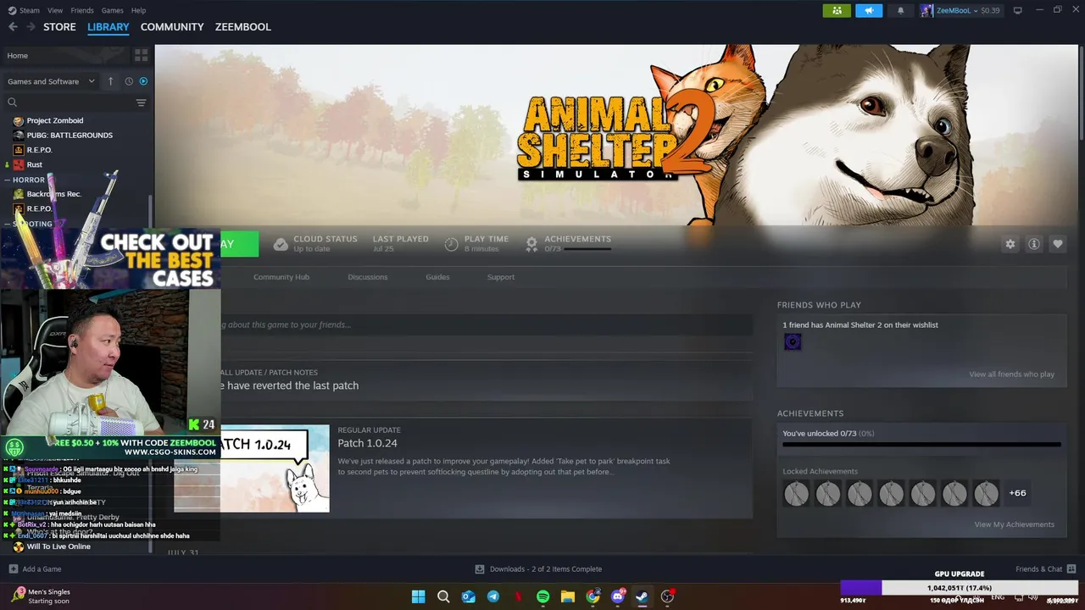Click the activity post text field
This screenshot has width=1085, height=610.
[x=487, y=324]
